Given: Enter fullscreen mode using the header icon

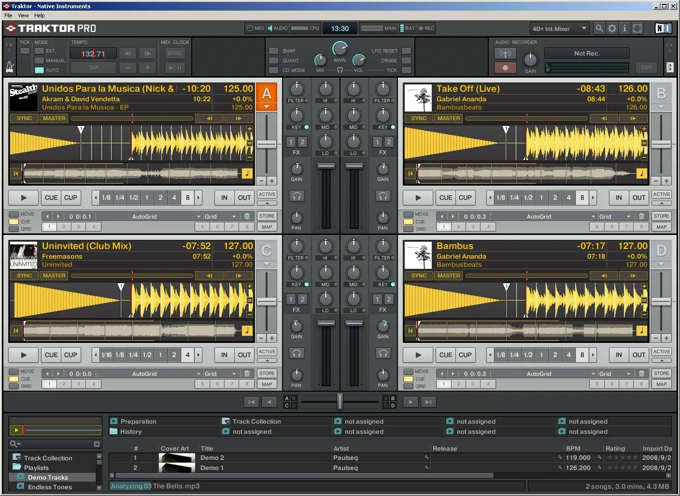Looking at the screenshot, I should pyautogui.click(x=637, y=28).
